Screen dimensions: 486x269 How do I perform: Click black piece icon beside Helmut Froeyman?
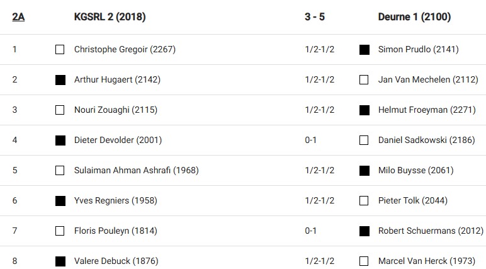(364, 110)
